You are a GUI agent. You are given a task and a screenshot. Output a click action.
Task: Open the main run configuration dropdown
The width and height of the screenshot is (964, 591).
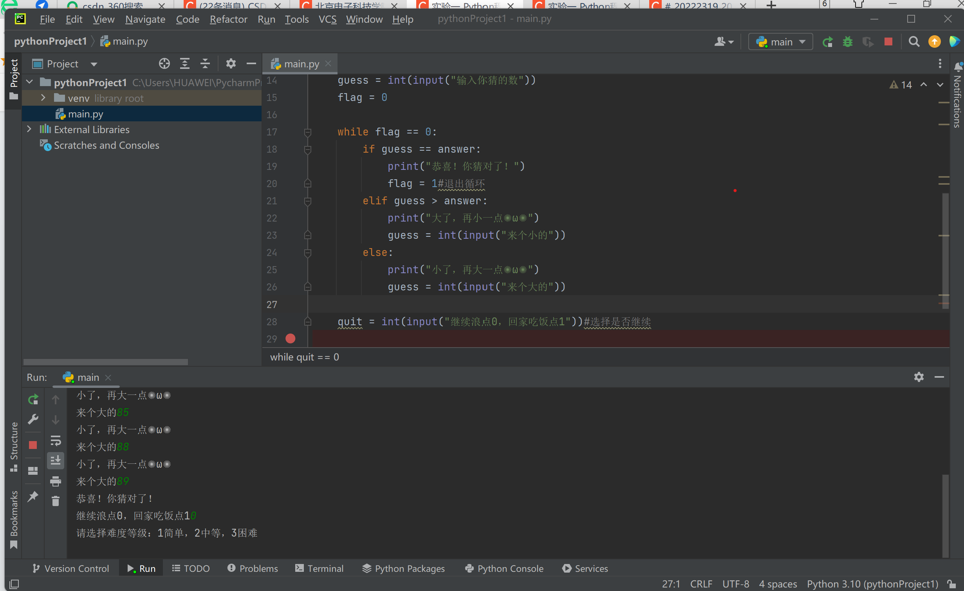780,42
